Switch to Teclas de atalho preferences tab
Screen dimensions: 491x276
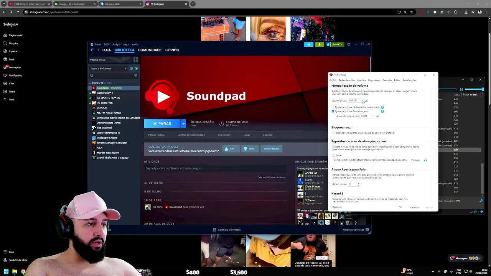coord(347,80)
